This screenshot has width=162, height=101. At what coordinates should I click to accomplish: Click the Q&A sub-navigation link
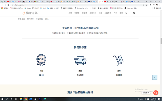47,19
